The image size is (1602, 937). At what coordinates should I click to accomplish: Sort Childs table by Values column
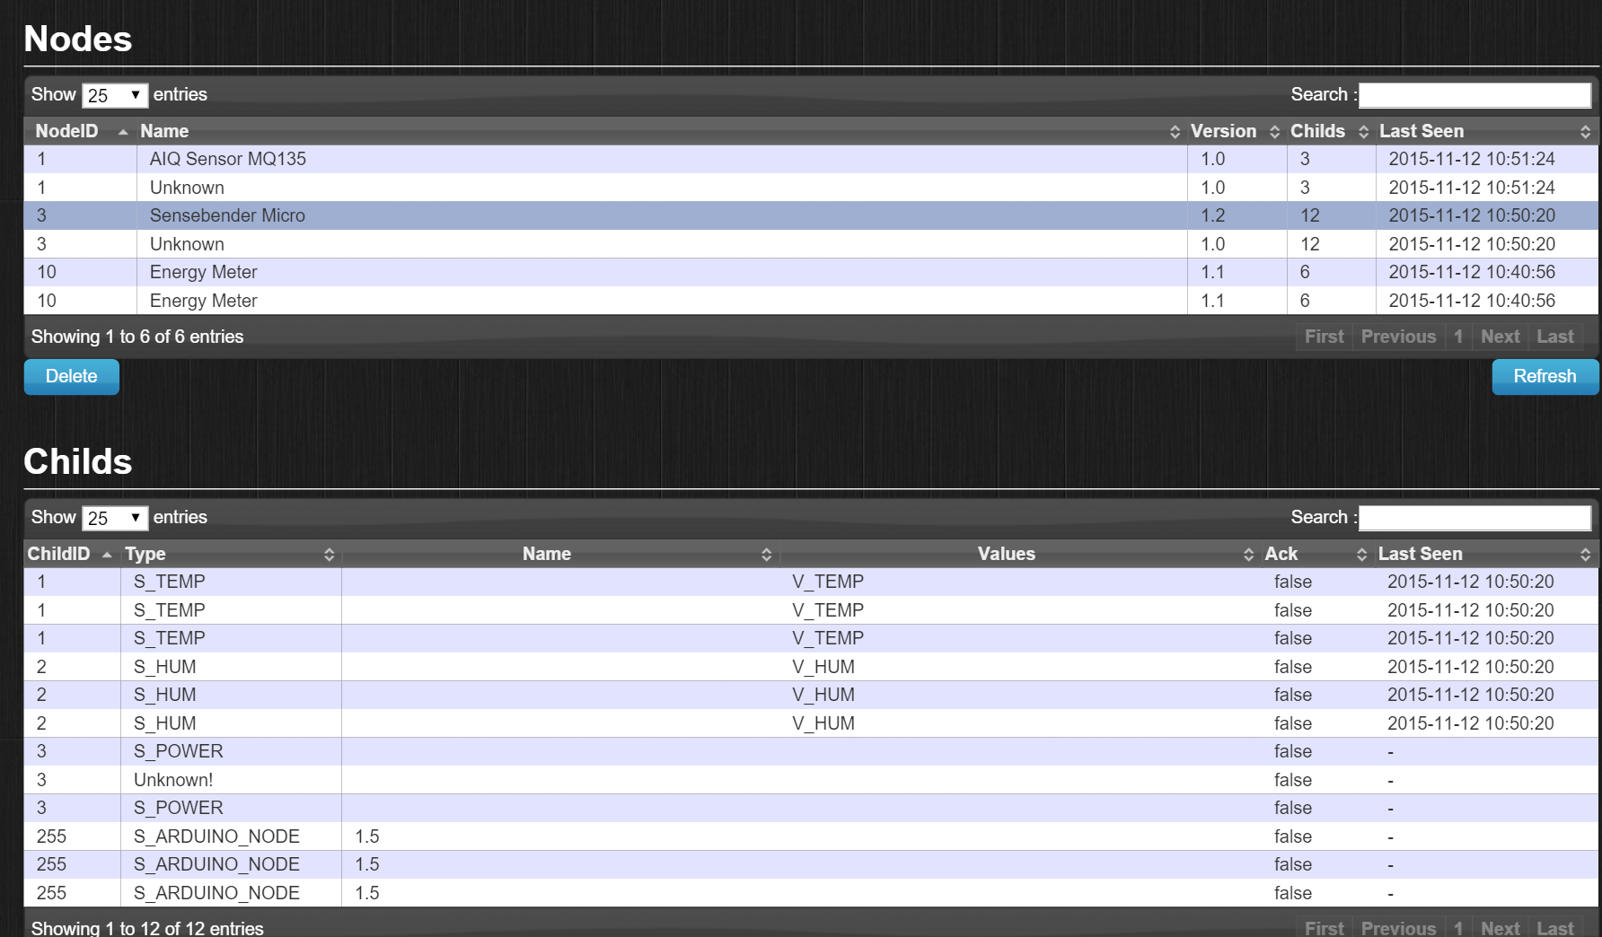1020,554
